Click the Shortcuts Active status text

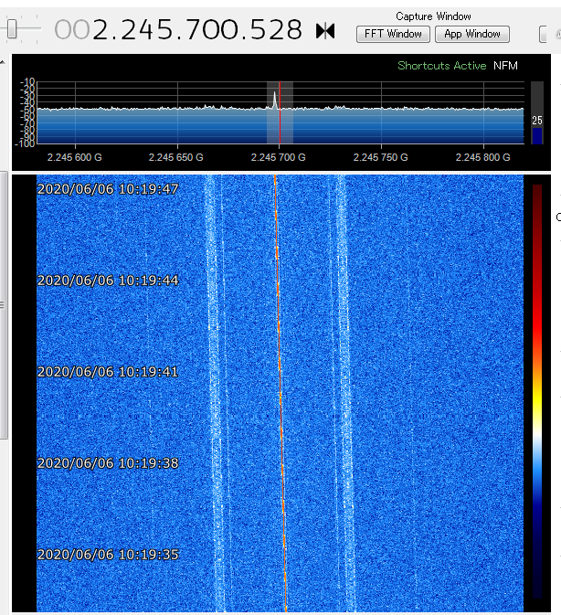[442, 66]
